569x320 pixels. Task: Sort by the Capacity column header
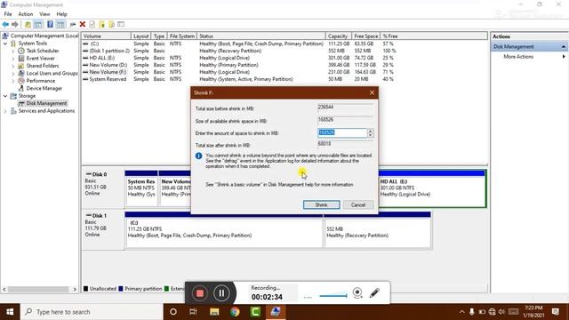click(x=338, y=36)
